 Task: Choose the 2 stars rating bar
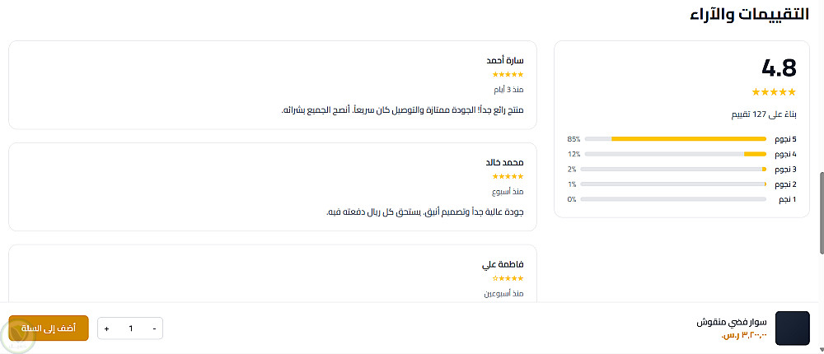pos(675,184)
